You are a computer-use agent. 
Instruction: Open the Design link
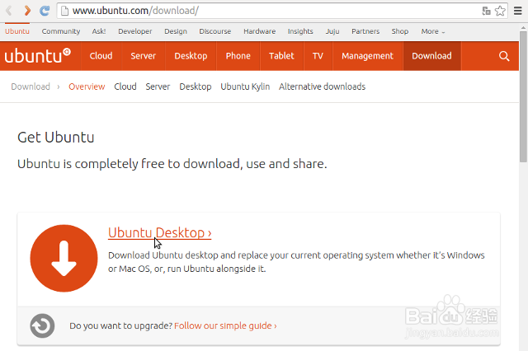pos(176,31)
